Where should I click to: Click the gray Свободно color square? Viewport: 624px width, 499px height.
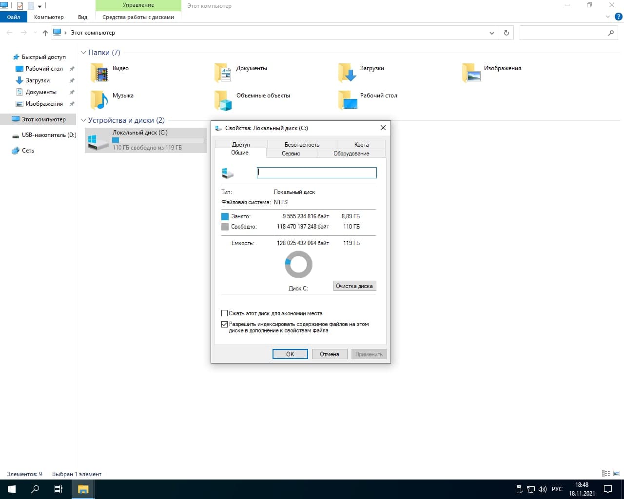pyautogui.click(x=225, y=227)
